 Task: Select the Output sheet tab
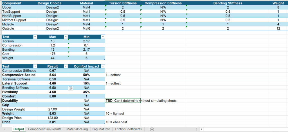pyautogui.click(x=19, y=129)
